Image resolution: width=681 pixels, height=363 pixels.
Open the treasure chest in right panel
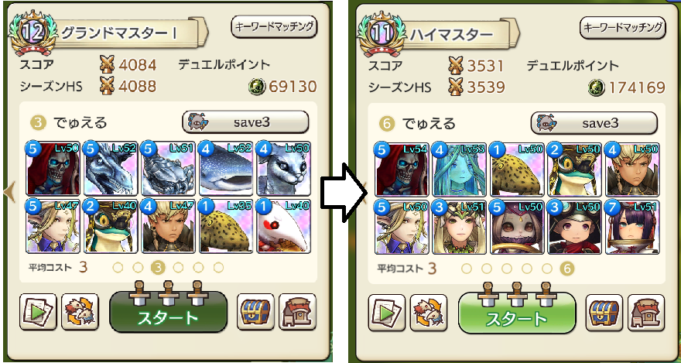604,312
